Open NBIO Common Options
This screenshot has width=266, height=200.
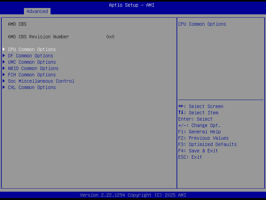click(x=33, y=68)
